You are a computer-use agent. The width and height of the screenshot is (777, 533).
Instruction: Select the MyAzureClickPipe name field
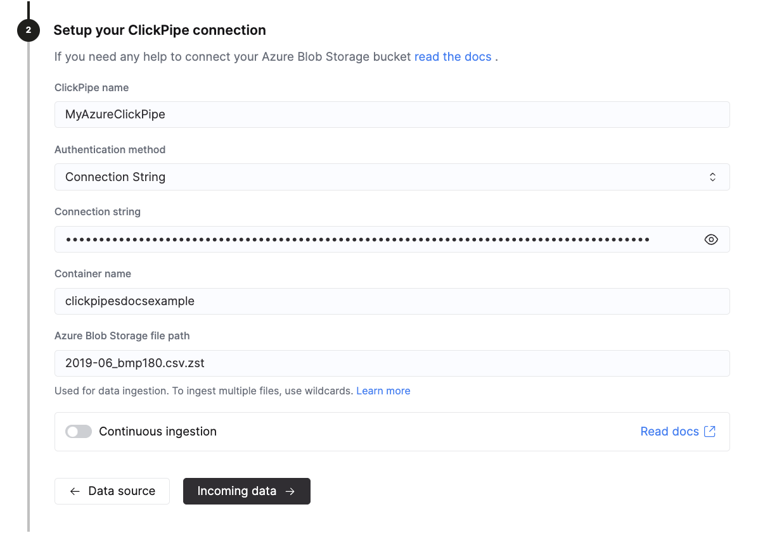point(392,115)
